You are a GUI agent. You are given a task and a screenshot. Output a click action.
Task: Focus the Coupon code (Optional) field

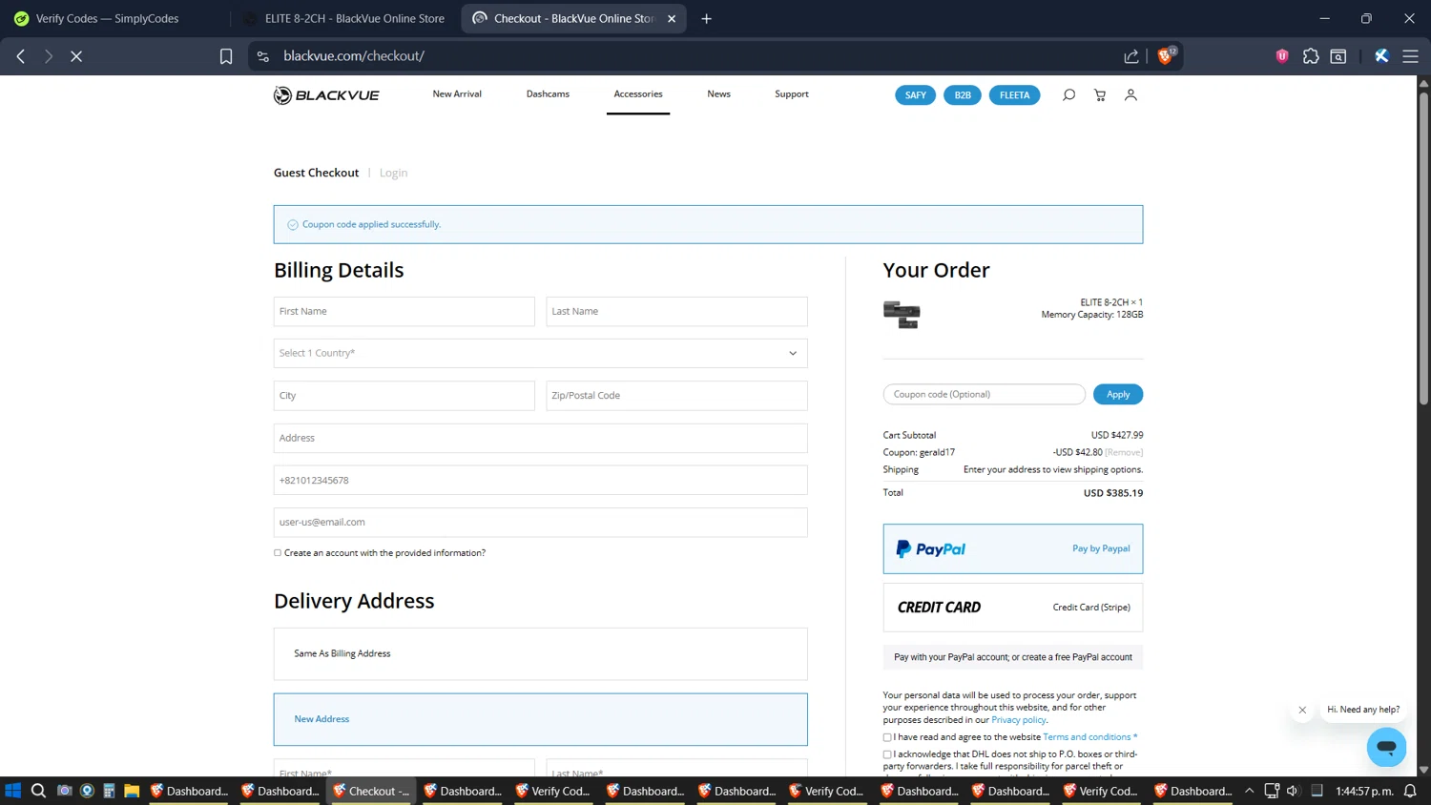tap(985, 394)
